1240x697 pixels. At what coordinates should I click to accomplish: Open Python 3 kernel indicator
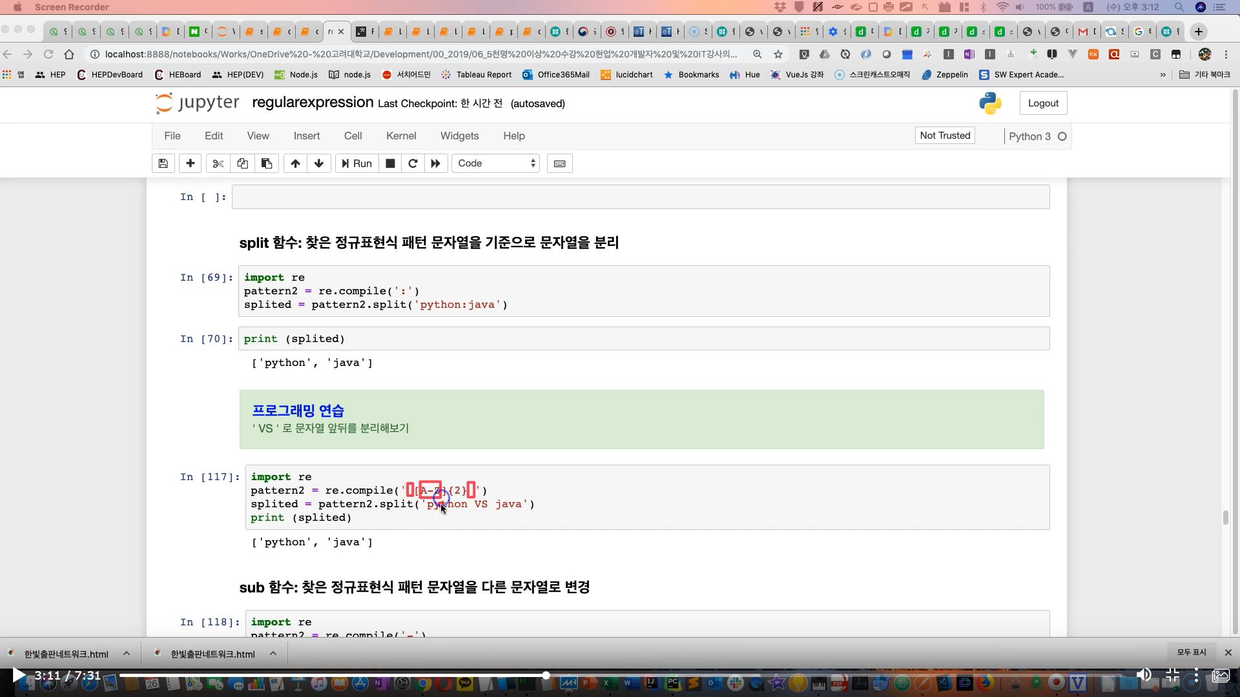(x=1038, y=136)
